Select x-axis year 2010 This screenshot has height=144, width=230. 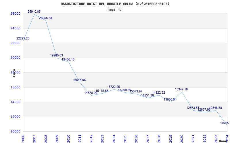pyautogui.click(x=68, y=139)
